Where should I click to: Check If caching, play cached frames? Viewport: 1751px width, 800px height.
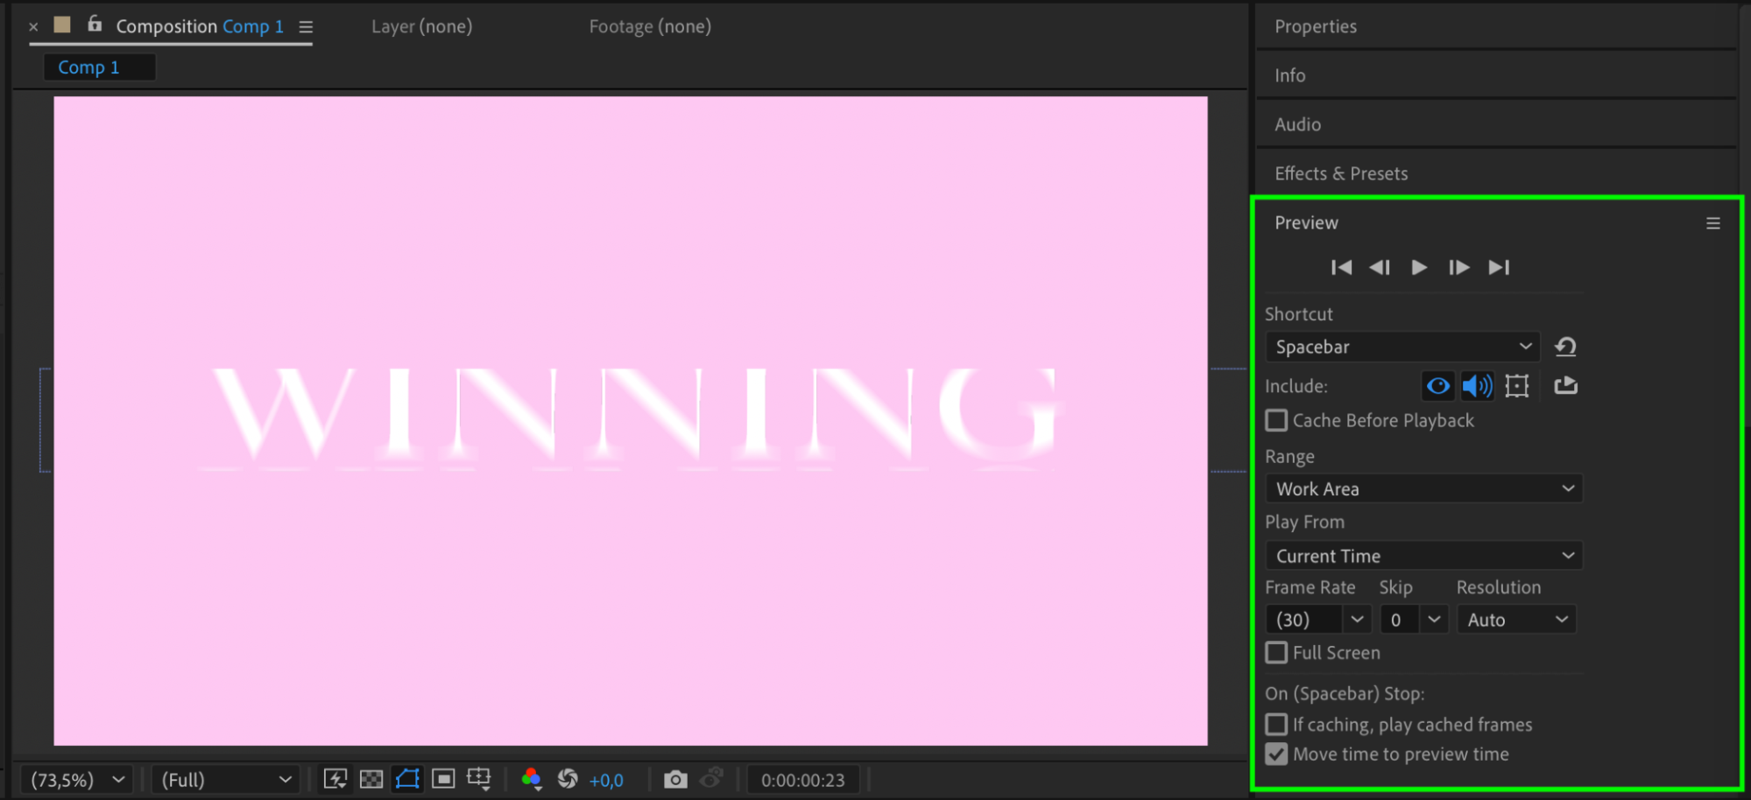1277,725
